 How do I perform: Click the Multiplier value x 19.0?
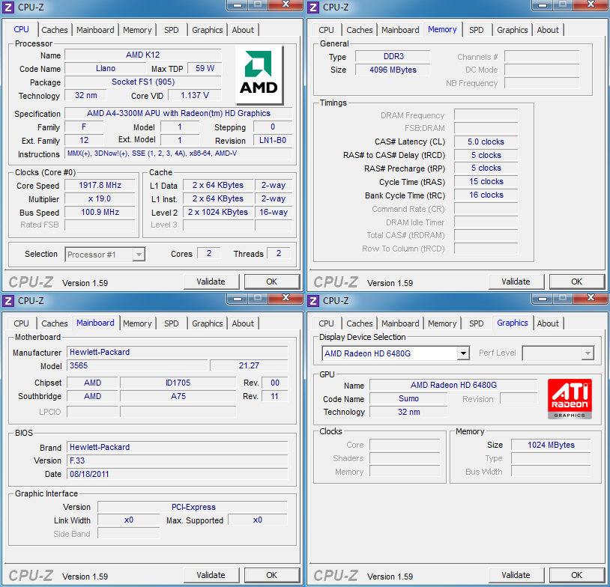pyautogui.click(x=100, y=198)
